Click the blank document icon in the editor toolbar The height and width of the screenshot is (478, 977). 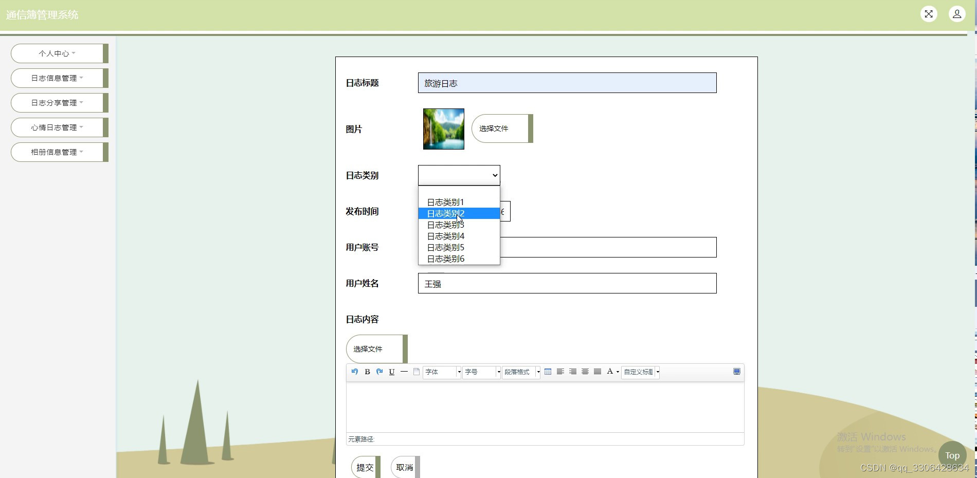[x=417, y=372]
